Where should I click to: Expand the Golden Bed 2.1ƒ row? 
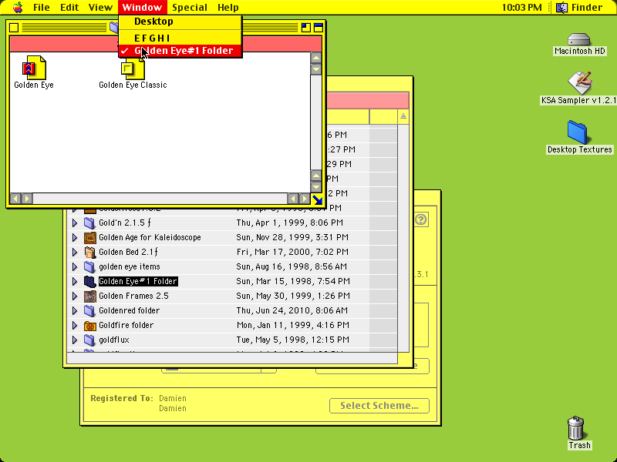click(x=75, y=252)
